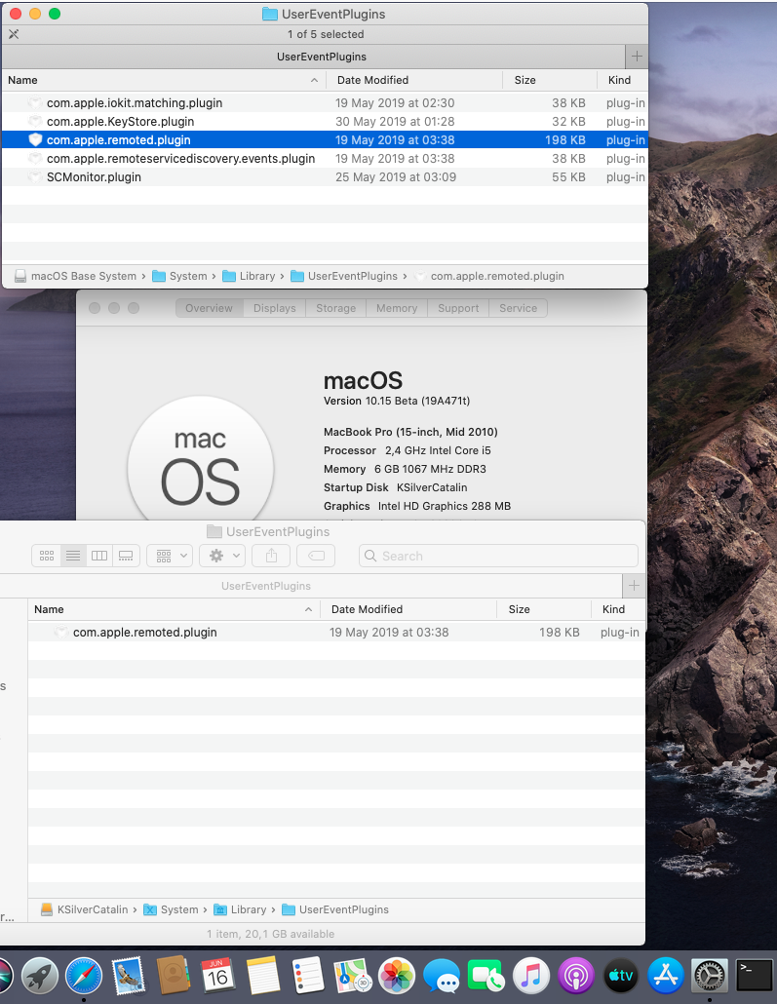Viewport: 777px width, 1004px height.
Task: Open the group-by dropdown in lower Finder
Action: [x=170, y=556]
